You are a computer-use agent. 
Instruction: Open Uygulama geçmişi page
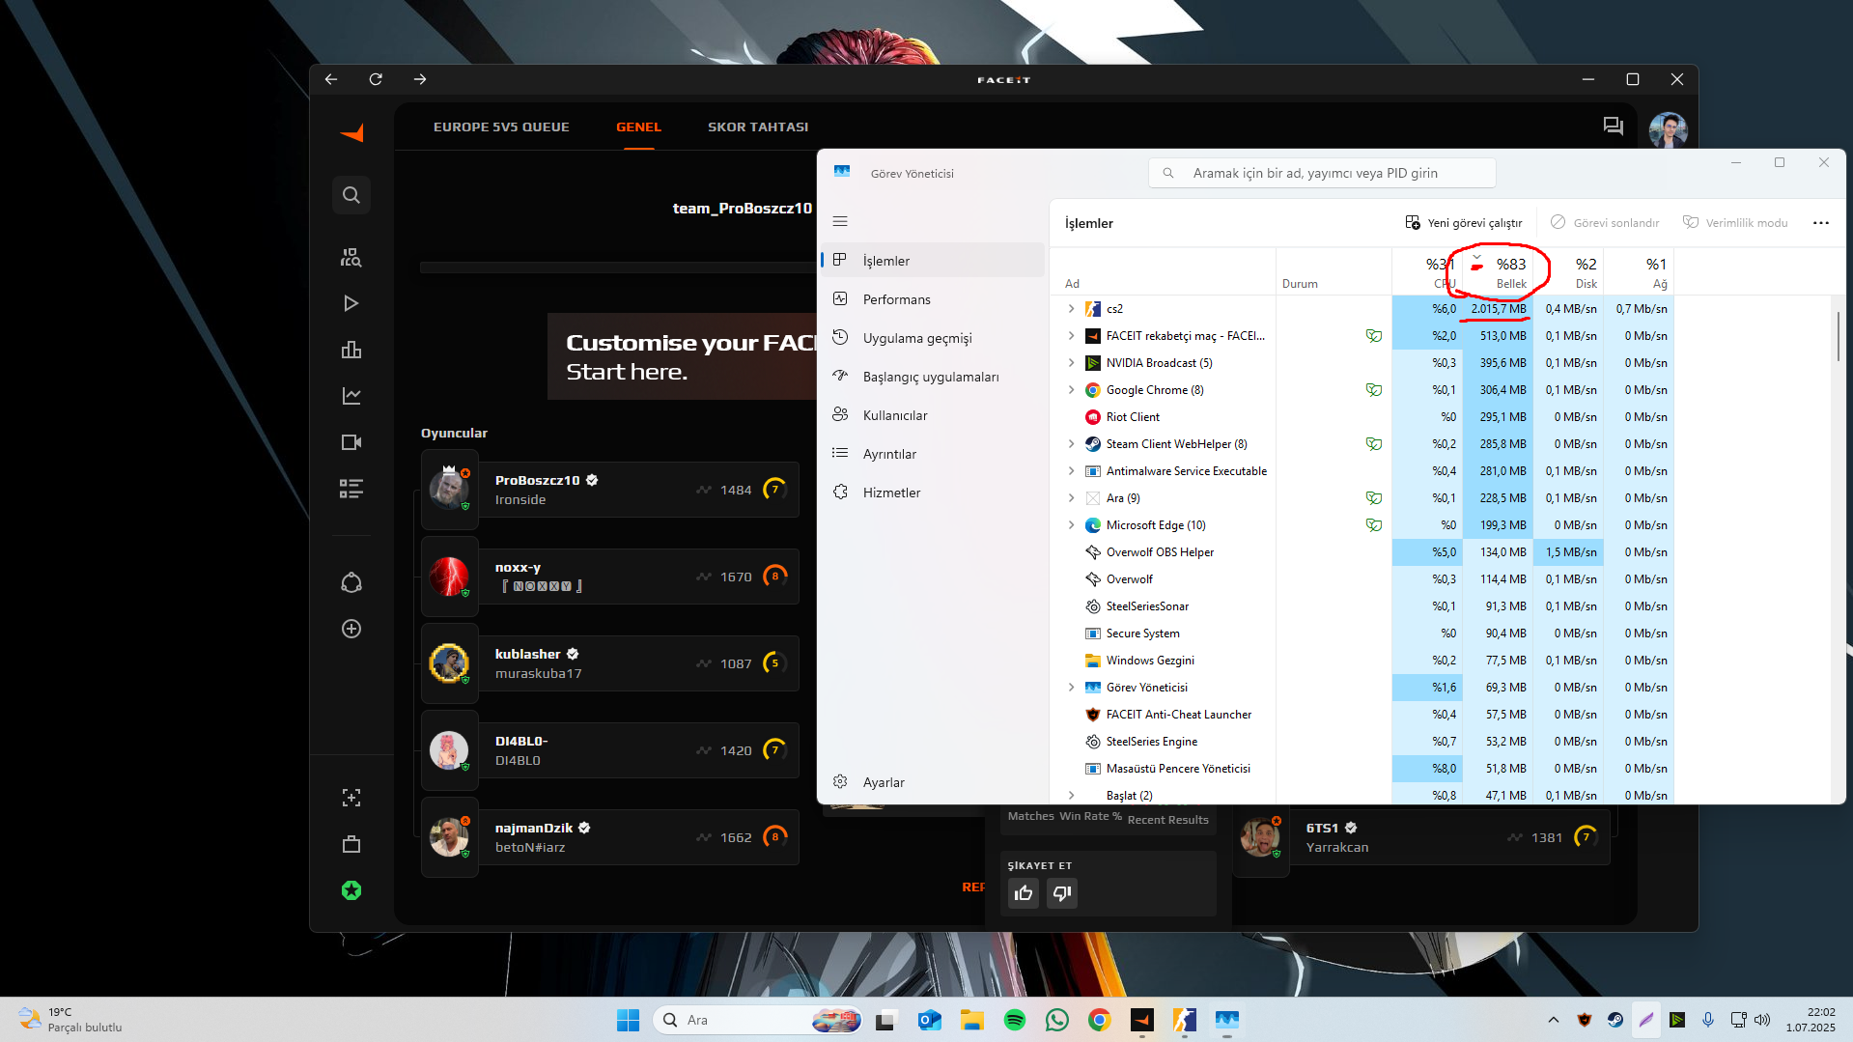pos(932,338)
